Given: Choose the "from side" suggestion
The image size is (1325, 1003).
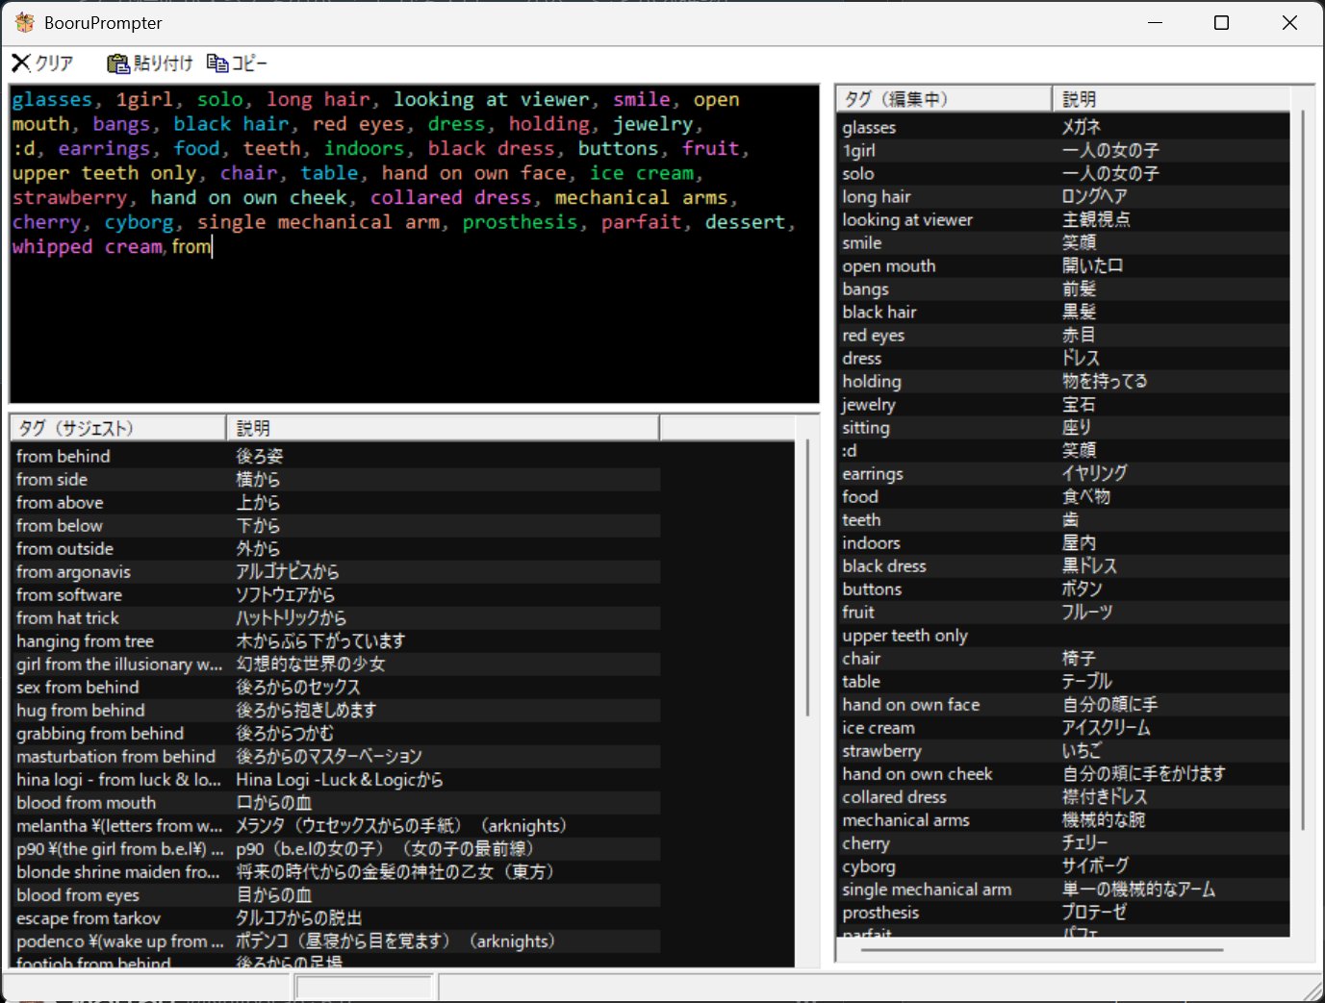Looking at the screenshot, I should 335,479.
